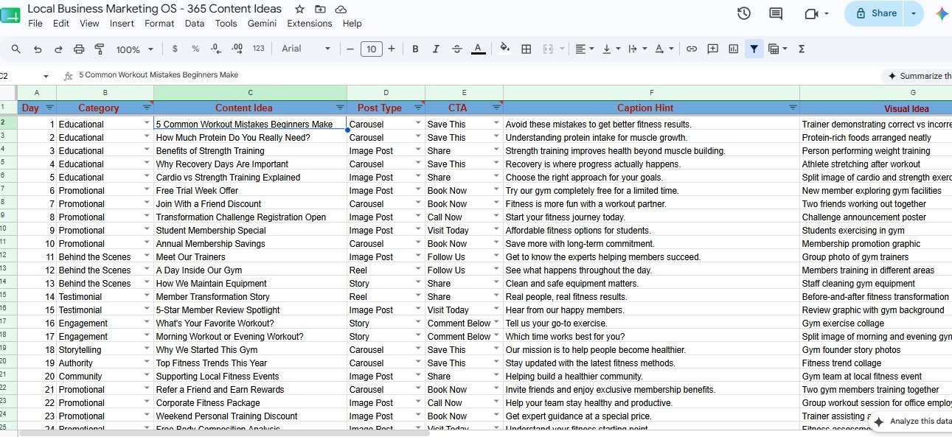Open Category column filter button
This screenshot has width=952, height=437.
click(146, 108)
